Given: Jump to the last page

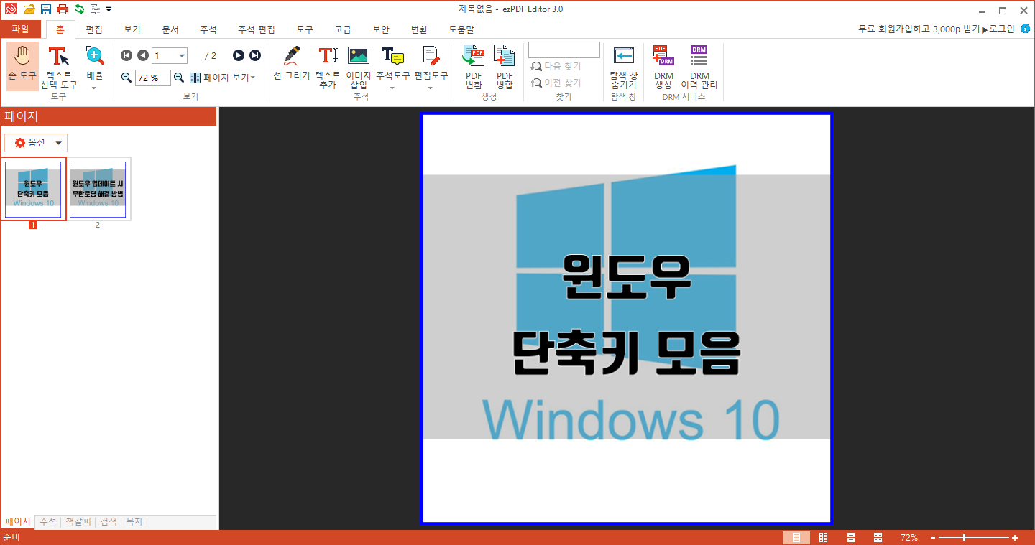Looking at the screenshot, I should tap(255, 55).
